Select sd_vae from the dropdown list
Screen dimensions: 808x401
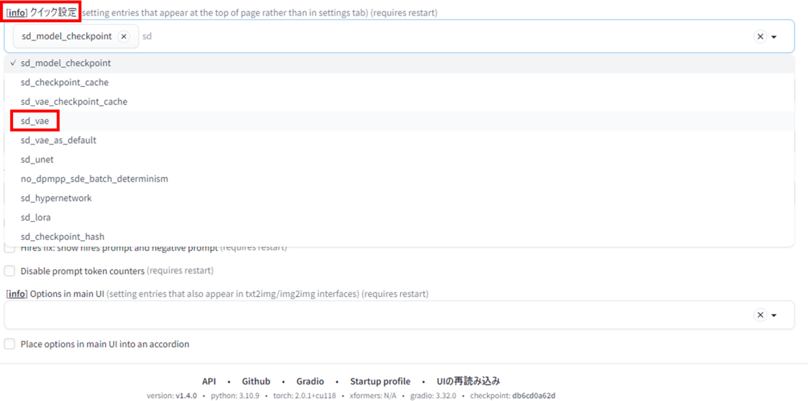tap(35, 121)
